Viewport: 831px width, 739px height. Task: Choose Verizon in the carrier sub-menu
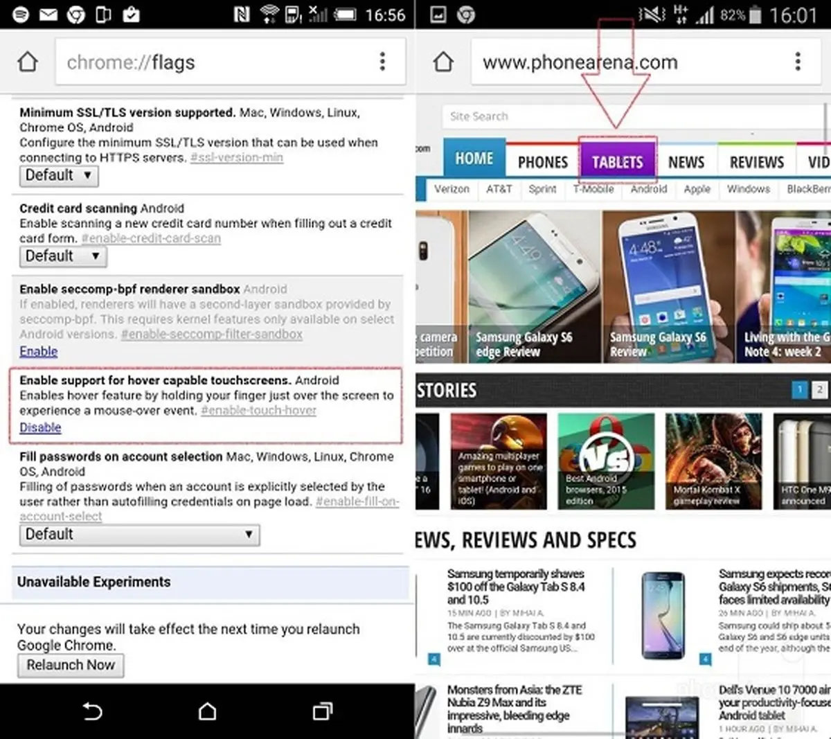coord(452,189)
